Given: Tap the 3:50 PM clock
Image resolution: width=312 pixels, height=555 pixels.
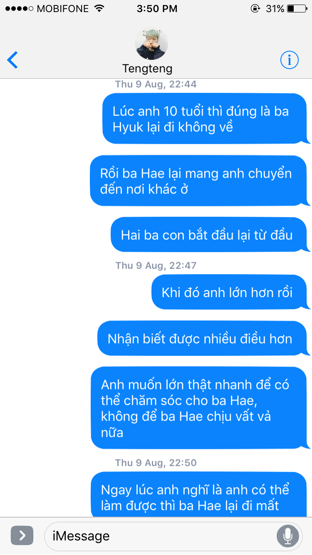Looking at the screenshot, I should [157, 8].
